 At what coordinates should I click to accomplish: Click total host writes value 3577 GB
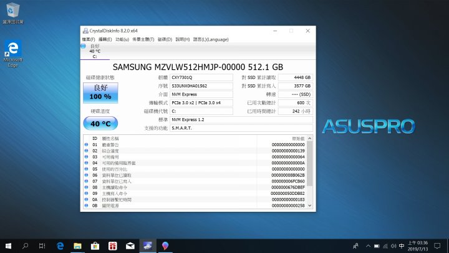tap(296, 86)
